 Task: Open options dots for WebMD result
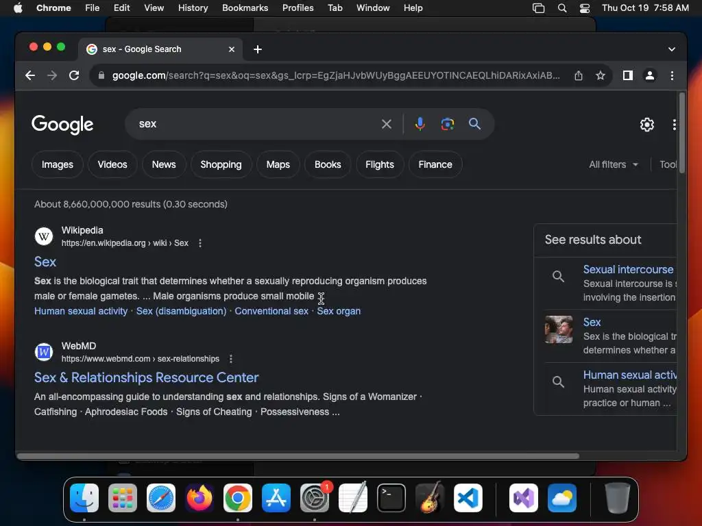[231, 359]
